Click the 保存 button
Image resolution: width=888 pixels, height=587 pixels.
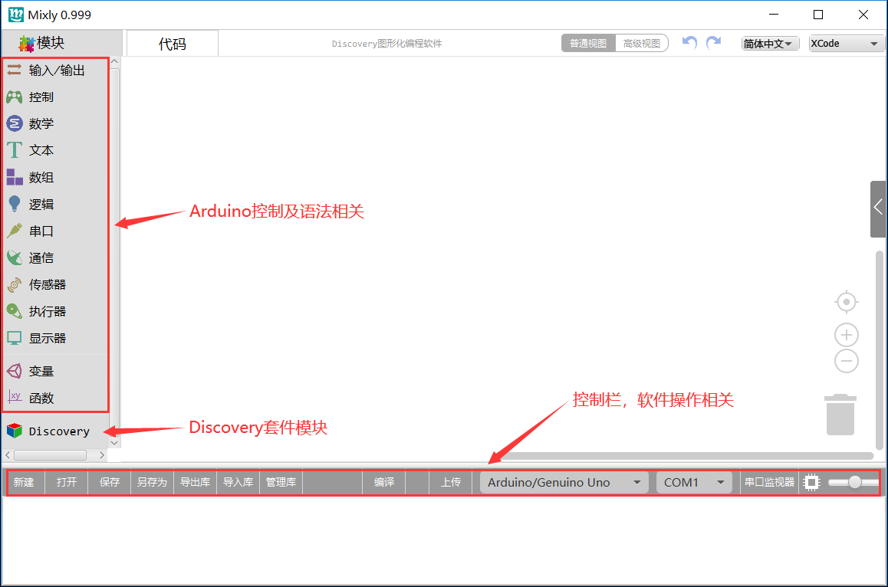point(110,482)
